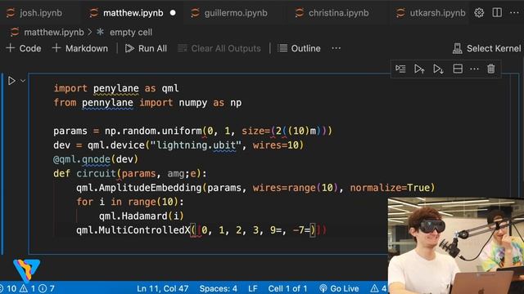Start Go Live server

coord(339,288)
